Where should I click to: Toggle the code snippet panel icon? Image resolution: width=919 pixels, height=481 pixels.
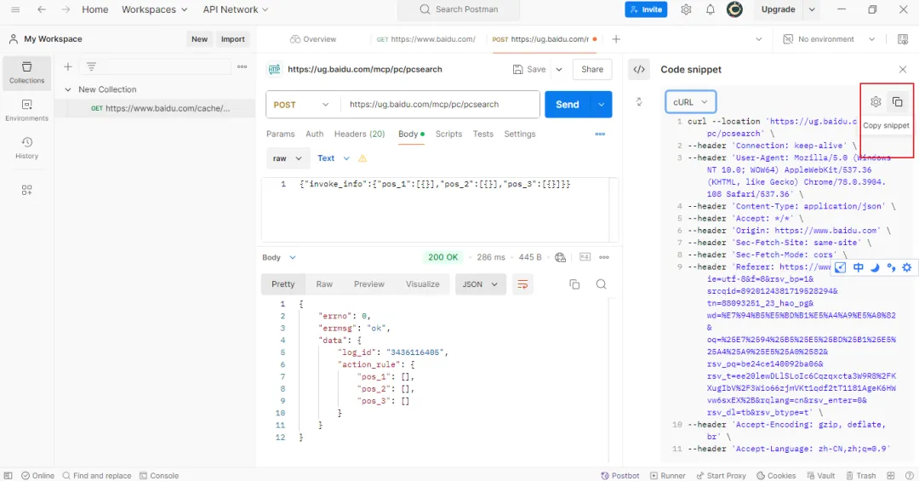(639, 69)
